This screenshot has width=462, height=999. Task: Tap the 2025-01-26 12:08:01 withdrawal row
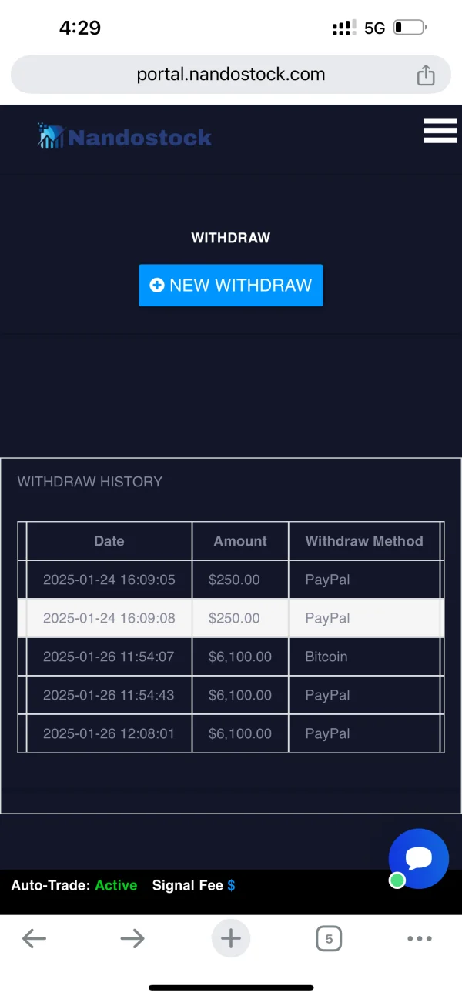pos(231,733)
